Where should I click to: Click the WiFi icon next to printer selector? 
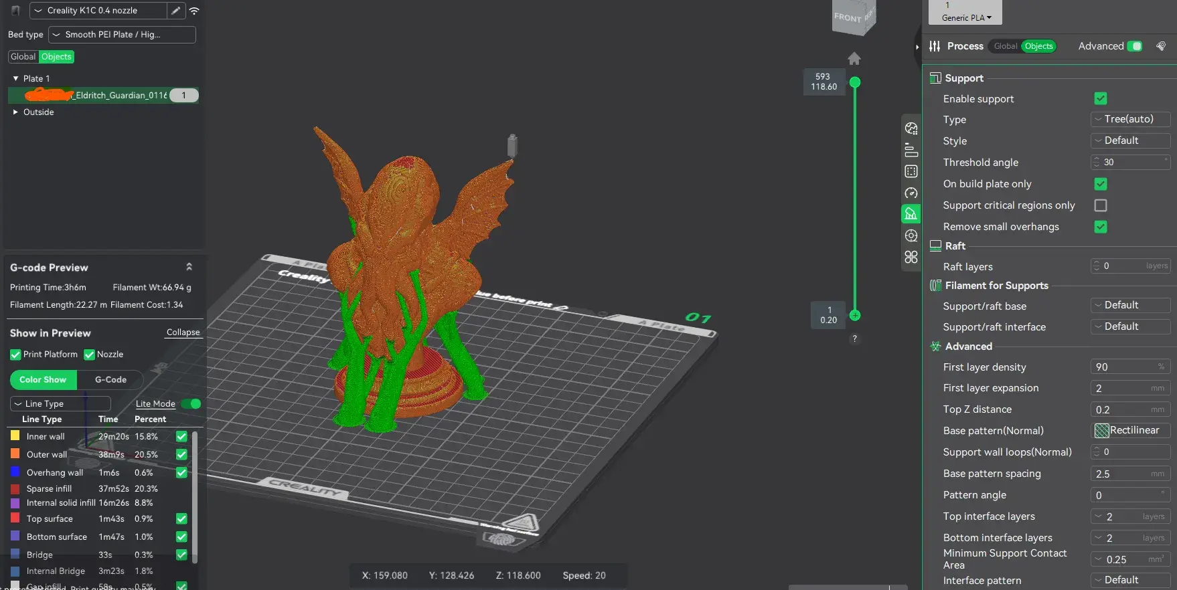pyautogui.click(x=194, y=11)
